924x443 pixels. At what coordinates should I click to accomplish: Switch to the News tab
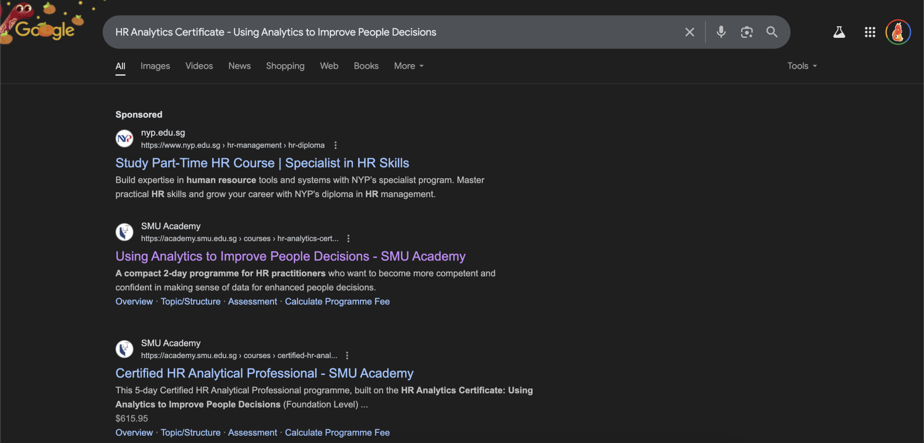(239, 66)
